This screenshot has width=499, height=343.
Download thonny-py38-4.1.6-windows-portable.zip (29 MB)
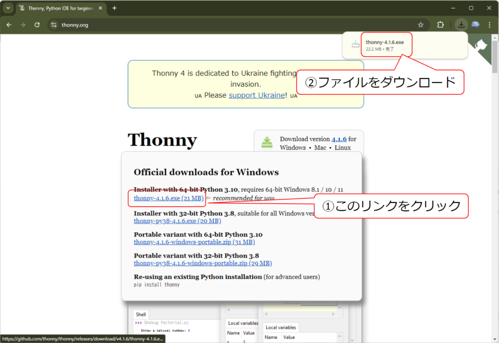pyautogui.click(x=203, y=263)
